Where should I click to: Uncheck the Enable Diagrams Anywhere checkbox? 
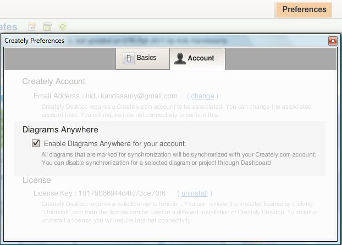tap(36, 143)
